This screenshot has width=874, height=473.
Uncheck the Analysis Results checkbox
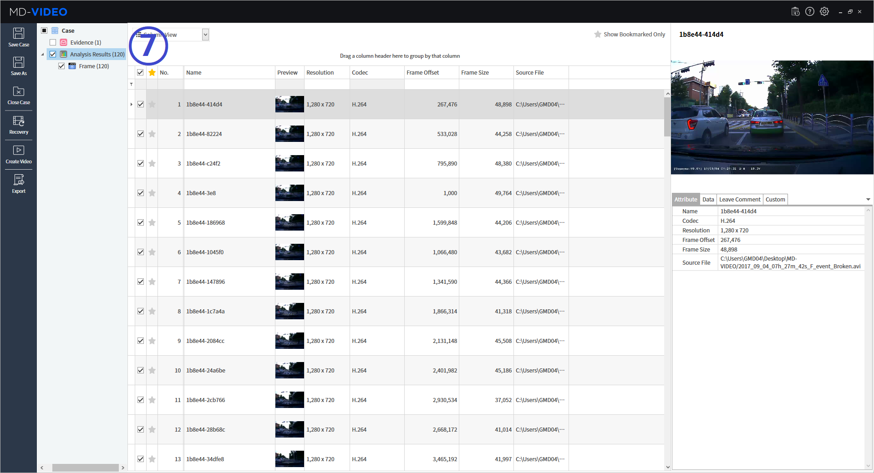(x=53, y=54)
